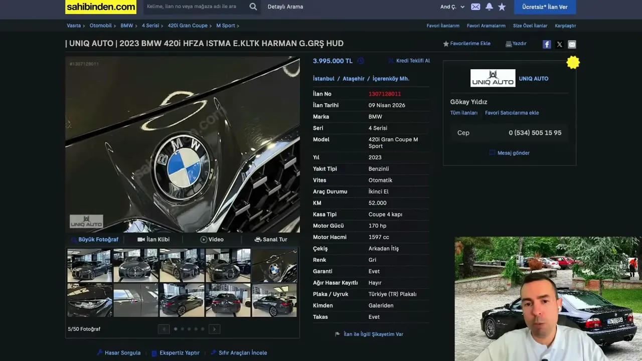Click the search magnifier icon
This screenshot has height=361, width=642.
(x=253, y=7)
